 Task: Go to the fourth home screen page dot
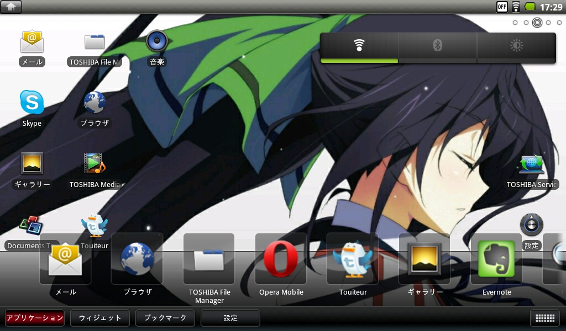tap(548, 23)
